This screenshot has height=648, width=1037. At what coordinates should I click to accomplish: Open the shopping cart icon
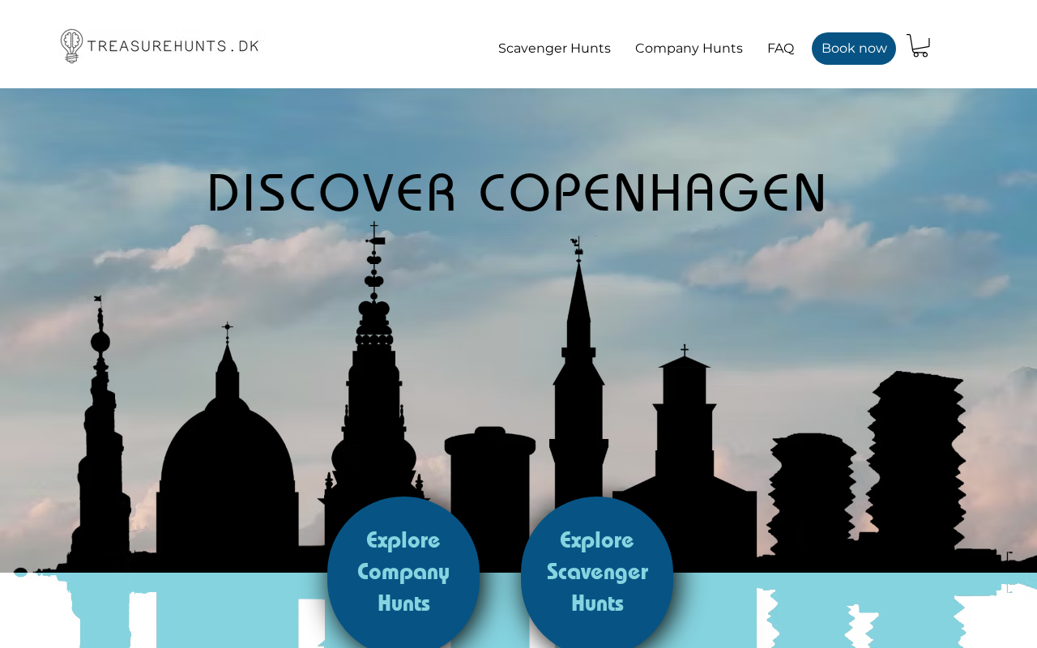pyautogui.click(x=918, y=45)
